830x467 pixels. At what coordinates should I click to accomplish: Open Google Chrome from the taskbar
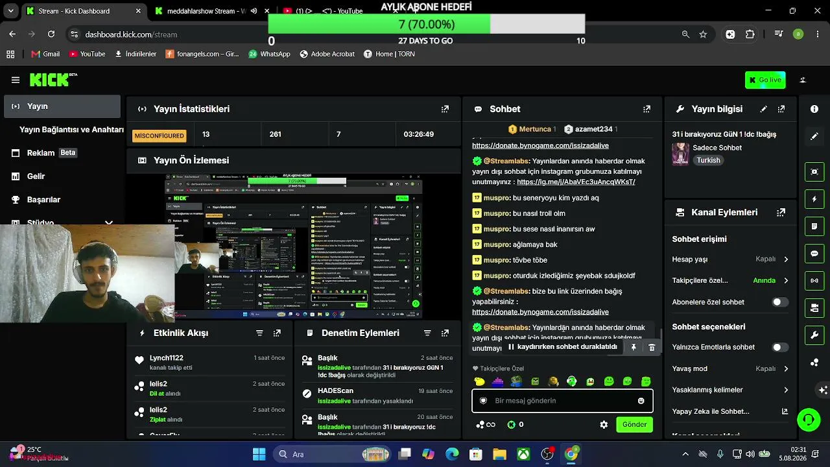pos(571,454)
